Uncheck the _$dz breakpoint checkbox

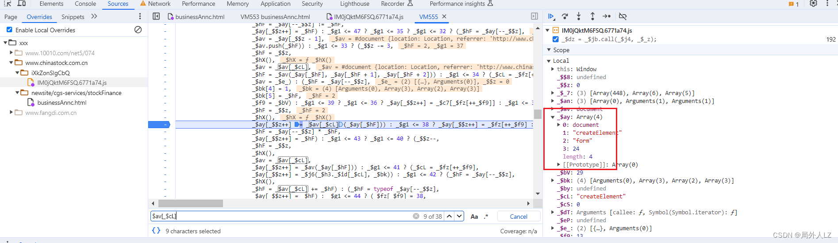(x=556, y=39)
